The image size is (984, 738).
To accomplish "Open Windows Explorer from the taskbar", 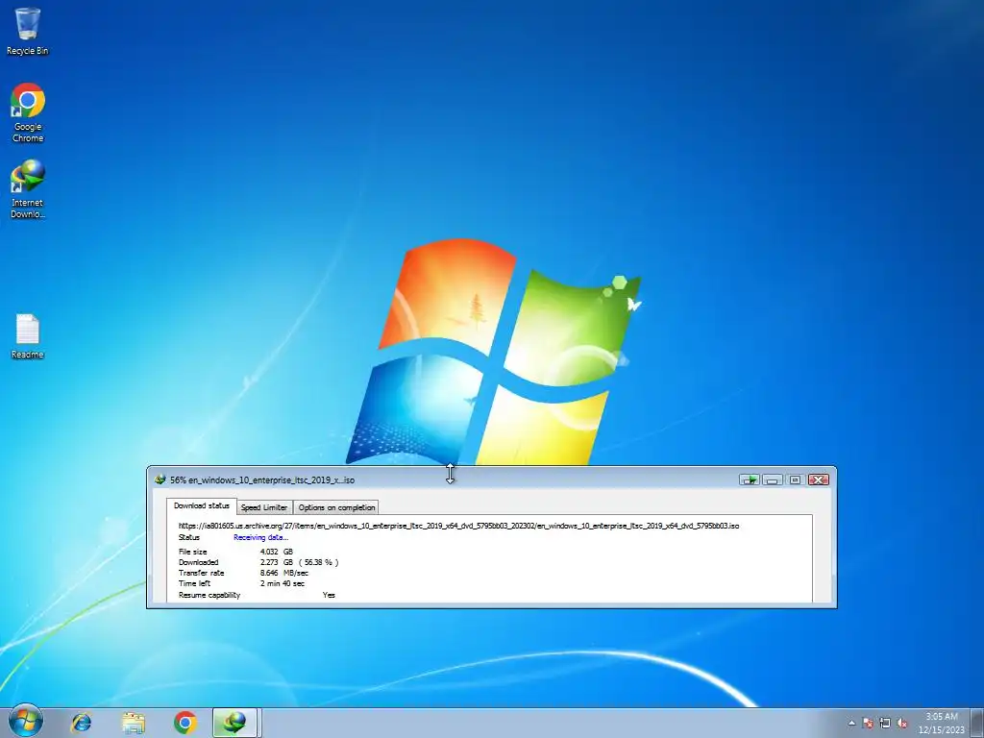I will point(133,723).
